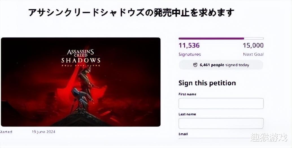This screenshot has height=148, width=292.
Task: Click the 19 June 2024 start date
Action: [43, 131]
